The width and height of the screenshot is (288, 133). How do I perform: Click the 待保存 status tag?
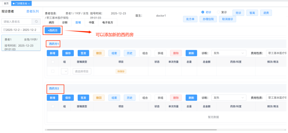coord(121,71)
